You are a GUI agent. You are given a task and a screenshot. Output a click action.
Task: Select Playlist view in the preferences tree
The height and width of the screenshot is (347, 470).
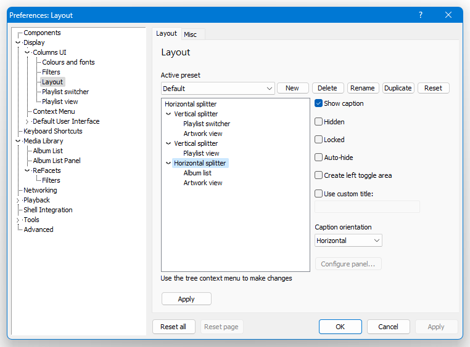pos(60,102)
